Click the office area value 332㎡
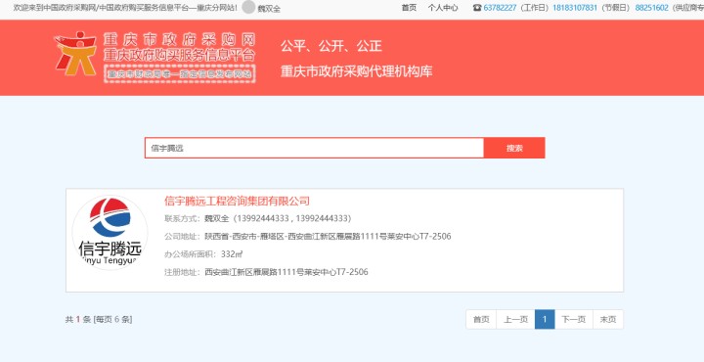This screenshot has height=362, width=704. [232, 254]
